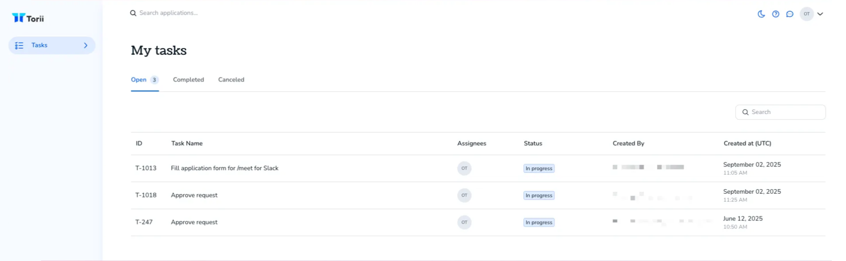Screen dimensions: 846x261
Task: Sort by Created at (UTC) column header
Action: pos(747,143)
